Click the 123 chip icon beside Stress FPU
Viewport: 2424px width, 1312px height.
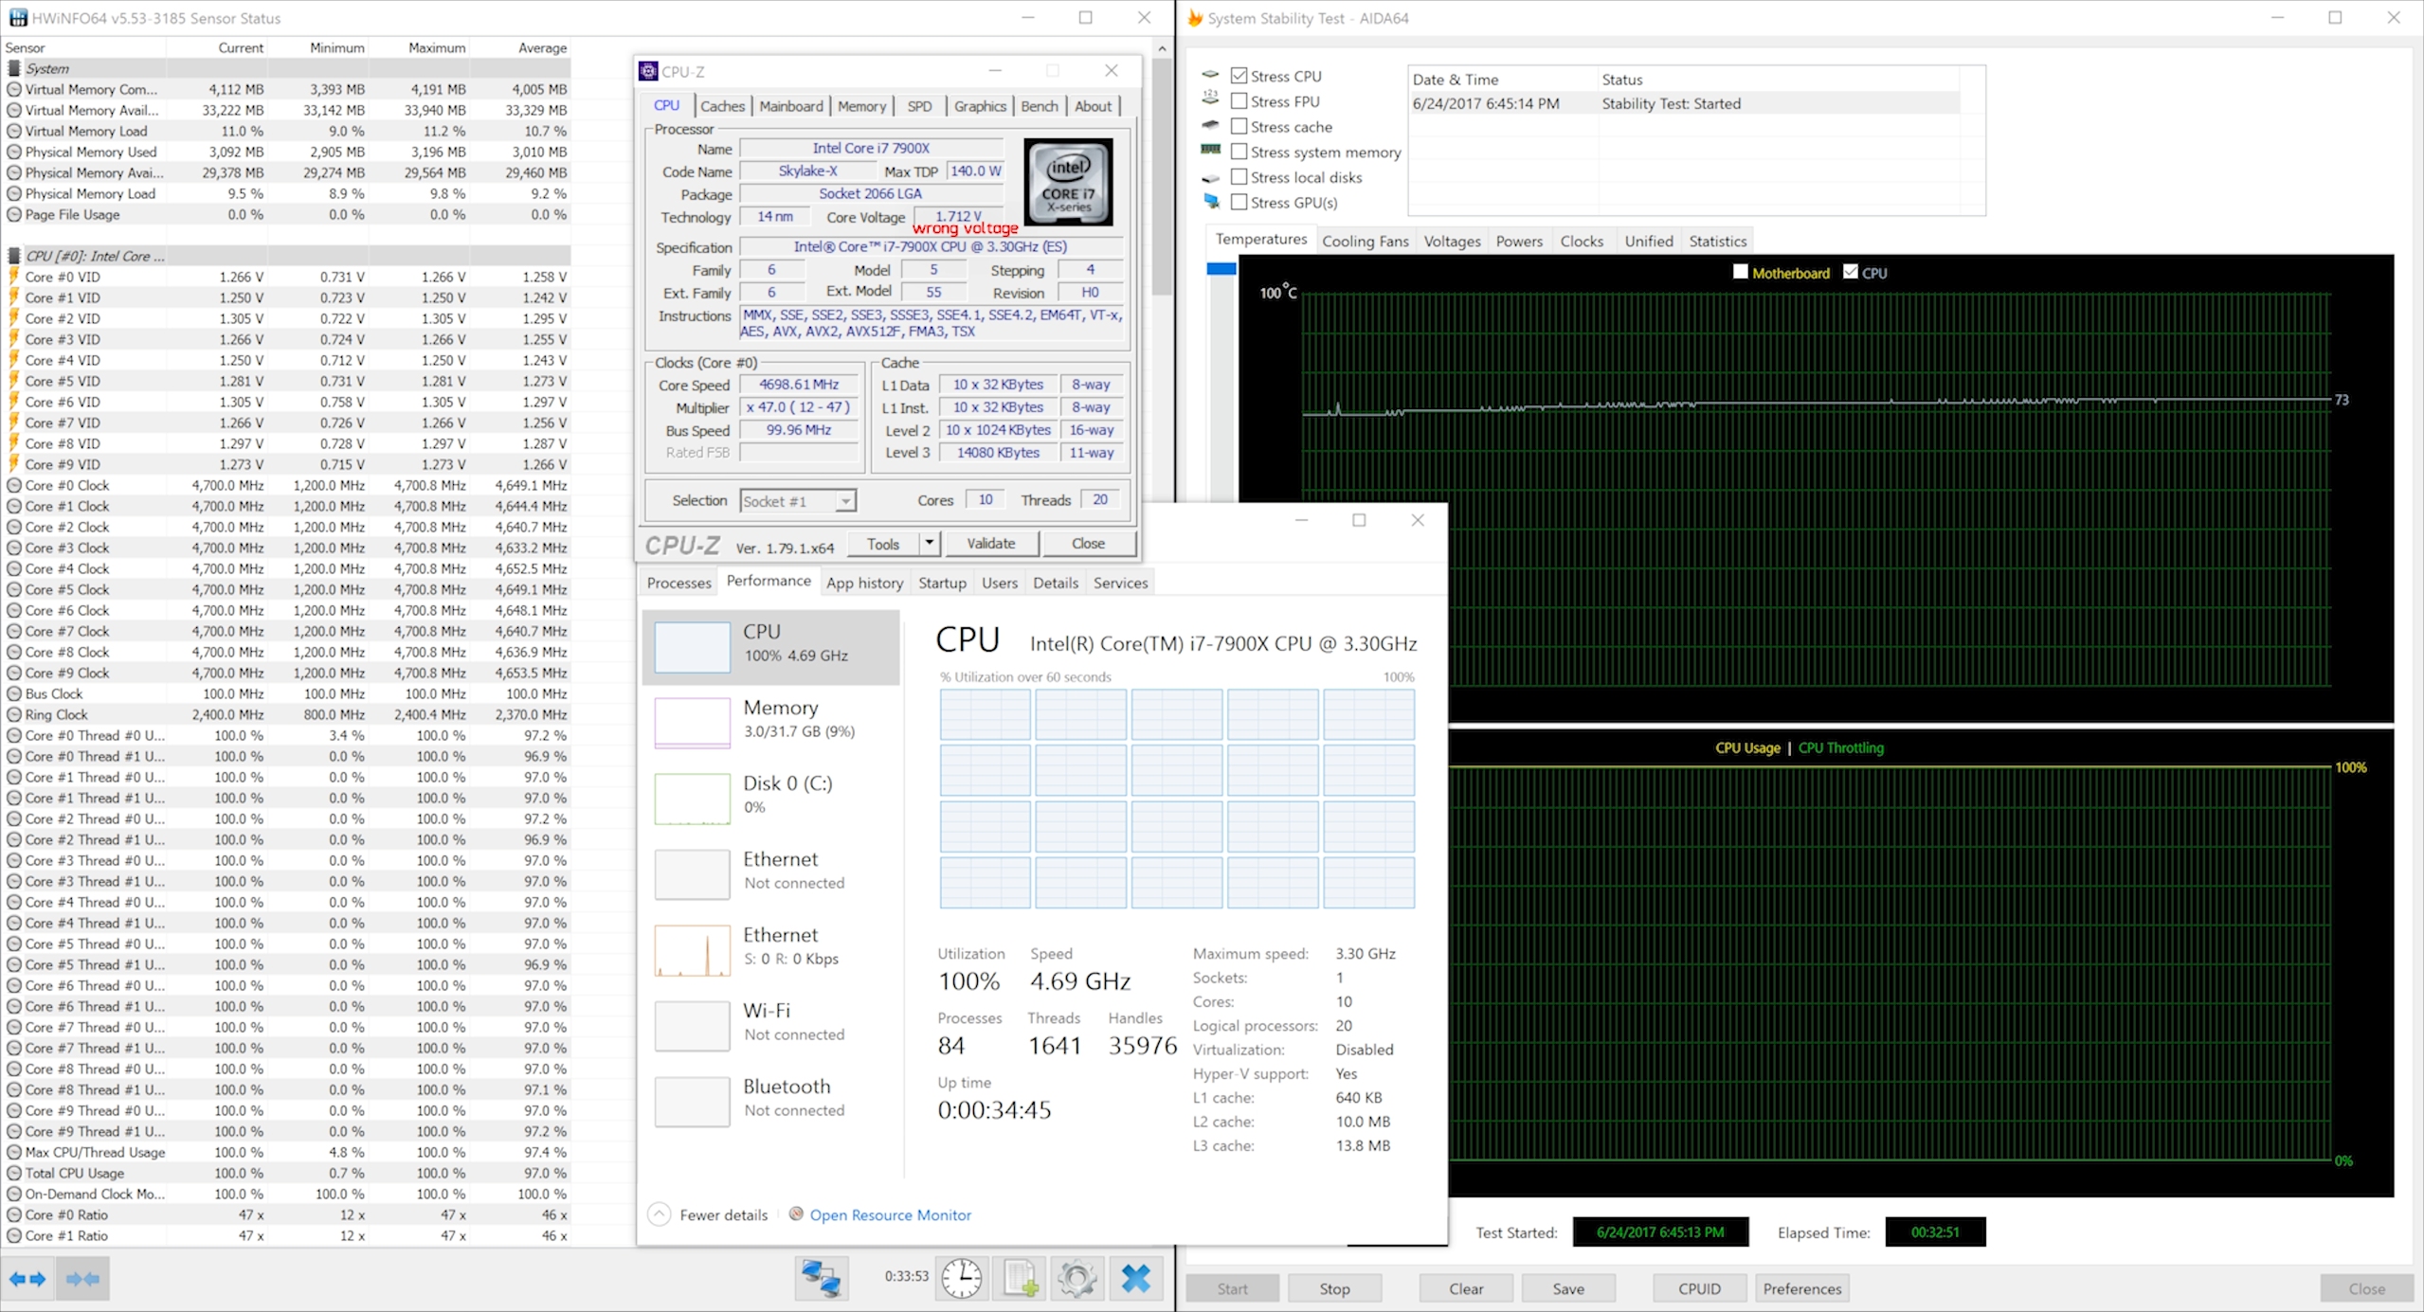pos(1210,98)
